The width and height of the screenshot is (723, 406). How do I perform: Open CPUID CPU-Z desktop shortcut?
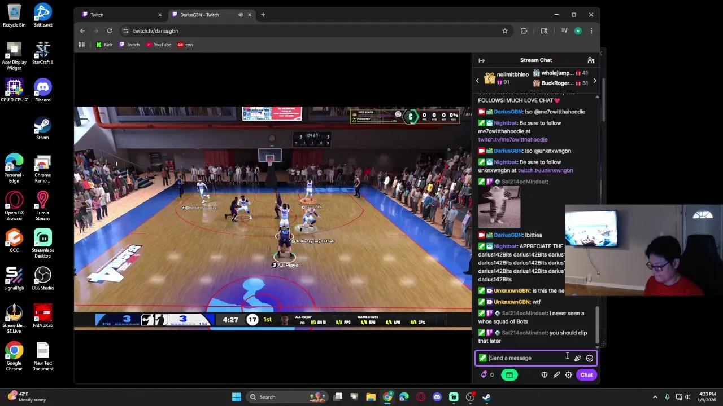point(14,91)
